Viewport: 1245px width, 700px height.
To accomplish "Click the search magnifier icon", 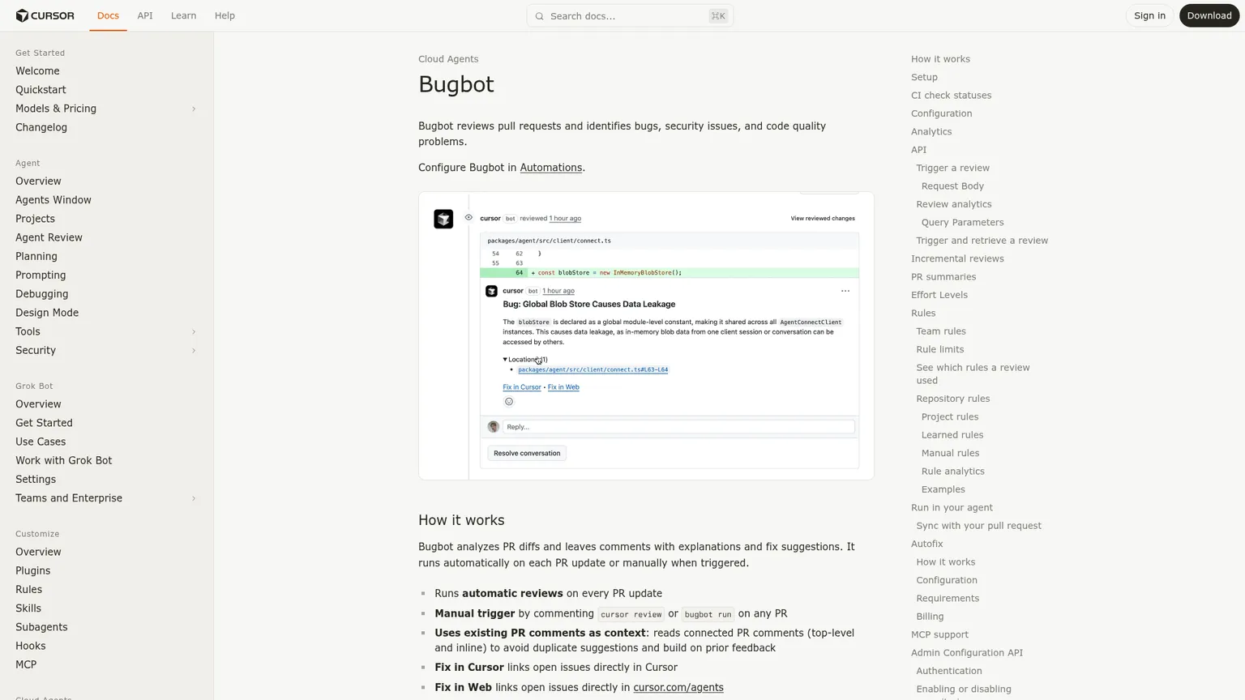I will tap(540, 16).
